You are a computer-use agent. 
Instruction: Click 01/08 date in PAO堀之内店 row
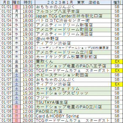coord(6,111)
